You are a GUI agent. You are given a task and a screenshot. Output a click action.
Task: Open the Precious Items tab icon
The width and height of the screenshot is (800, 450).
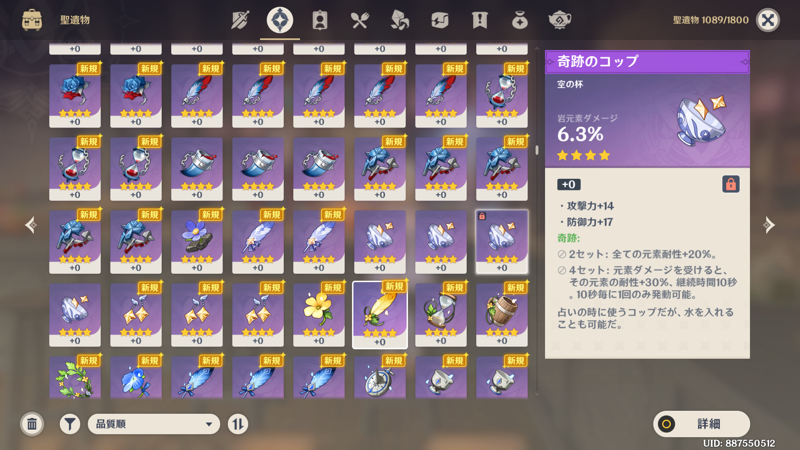click(x=520, y=20)
